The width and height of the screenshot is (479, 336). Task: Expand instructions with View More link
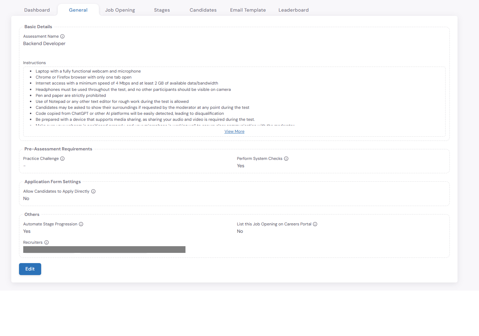click(234, 131)
